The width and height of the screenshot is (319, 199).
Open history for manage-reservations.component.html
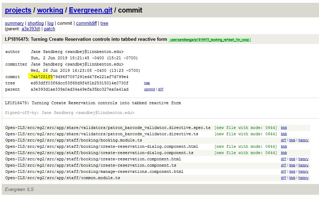click(303, 171)
